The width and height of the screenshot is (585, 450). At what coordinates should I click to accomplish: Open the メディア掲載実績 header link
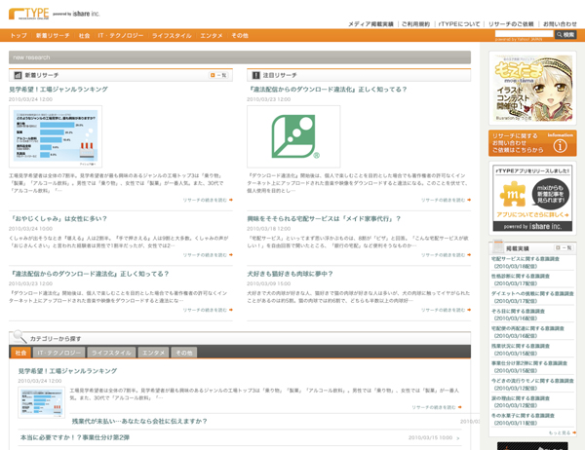370,23
